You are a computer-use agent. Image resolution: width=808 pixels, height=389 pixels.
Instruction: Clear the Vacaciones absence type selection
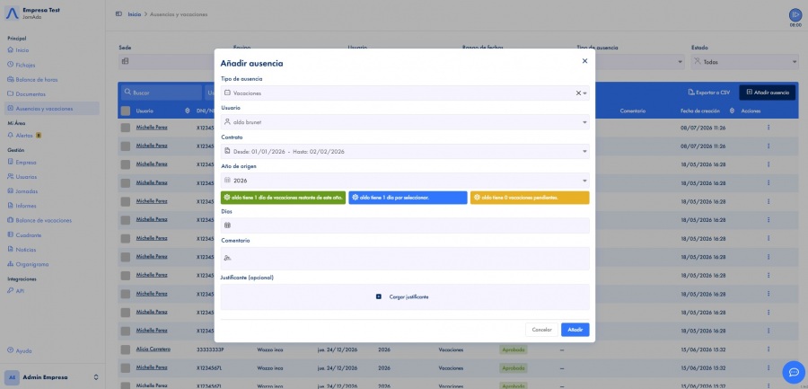[578, 93]
